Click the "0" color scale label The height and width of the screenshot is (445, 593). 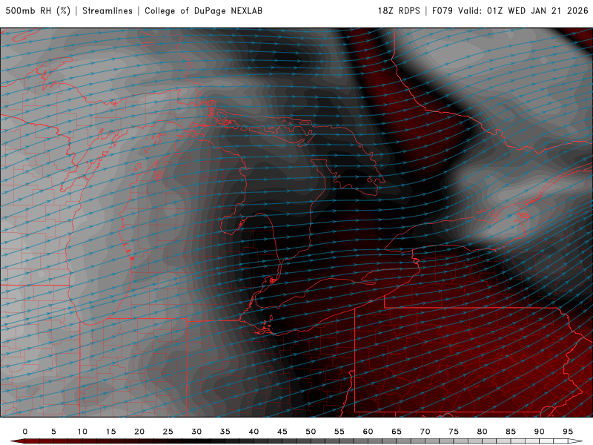coord(25,432)
